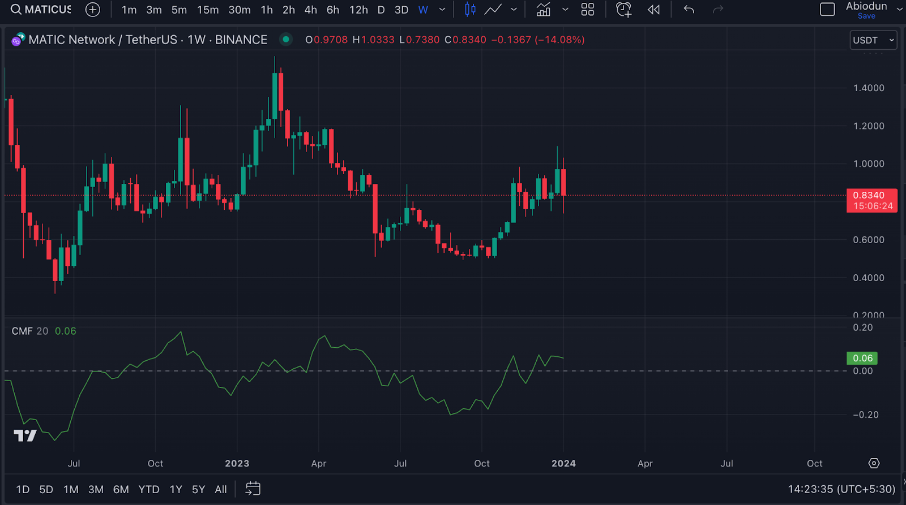906x505 pixels.
Task: Expand the indicators favorites dropdown arrow
Action: tap(565, 10)
